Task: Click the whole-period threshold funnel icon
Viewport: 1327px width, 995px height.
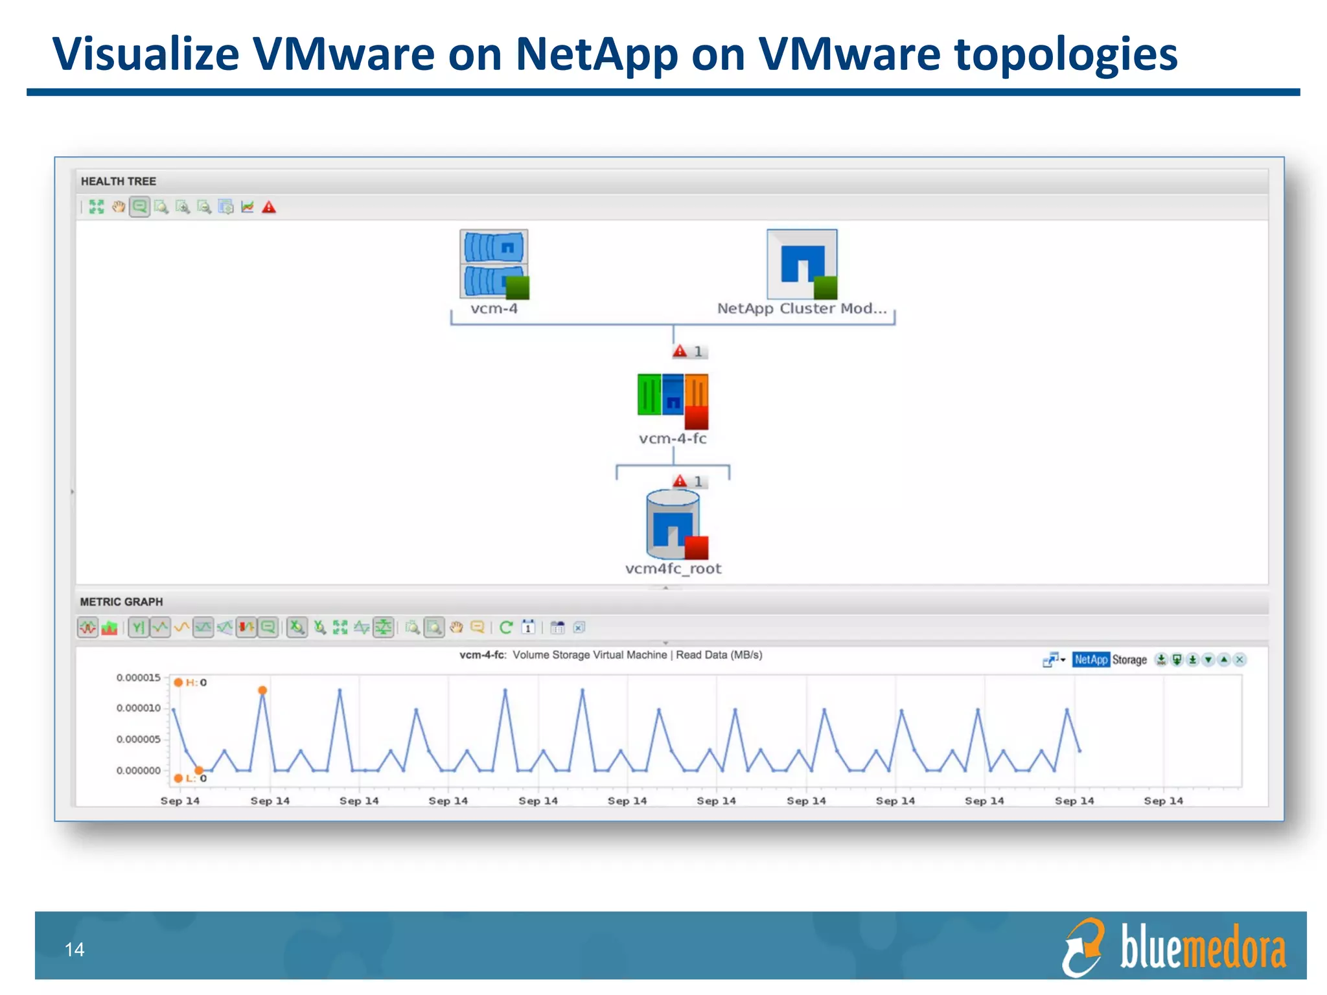Action: click(x=225, y=627)
